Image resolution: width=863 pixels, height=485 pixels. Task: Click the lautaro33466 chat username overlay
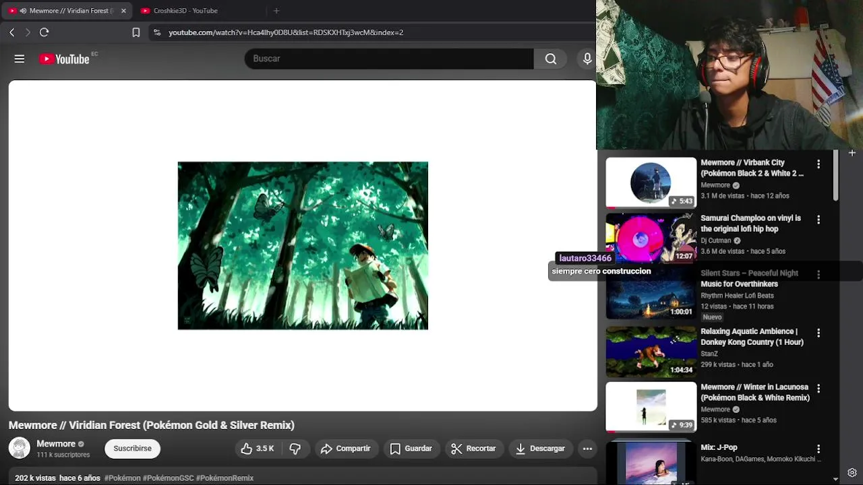click(585, 258)
